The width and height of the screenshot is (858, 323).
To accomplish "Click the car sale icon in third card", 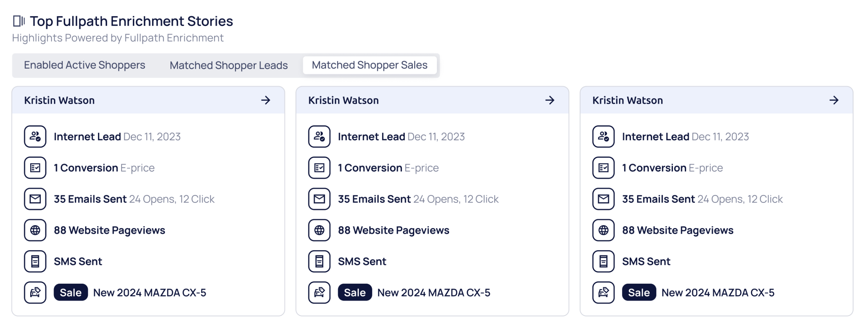I will tap(603, 293).
